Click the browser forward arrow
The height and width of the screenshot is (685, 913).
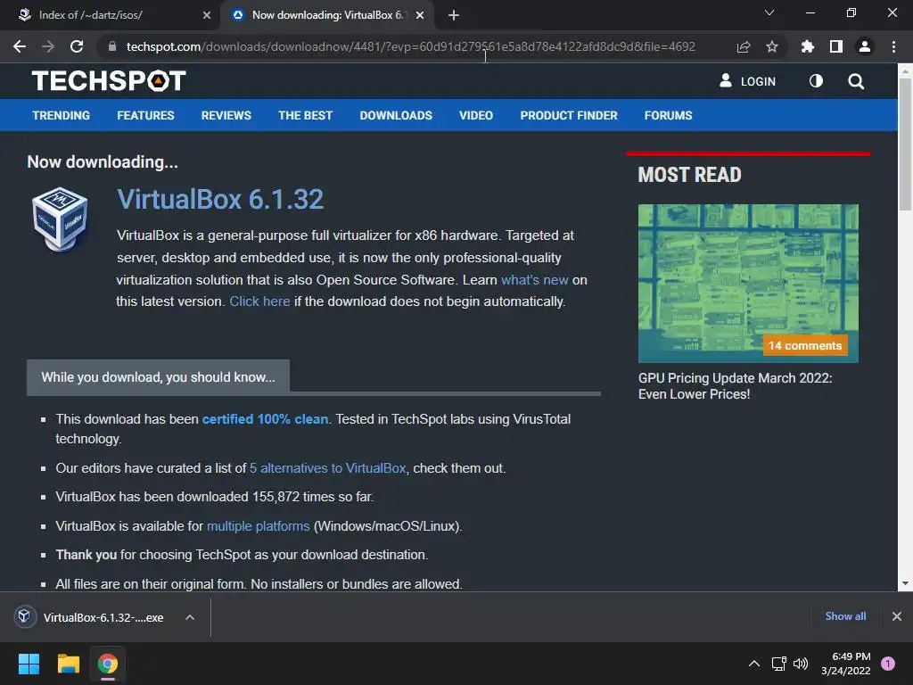click(x=48, y=46)
